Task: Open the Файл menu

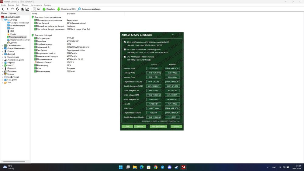Action: [x=3, y=5]
